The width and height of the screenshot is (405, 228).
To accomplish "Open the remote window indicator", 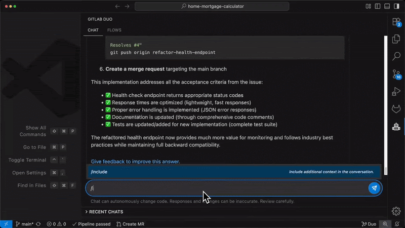I will [6, 224].
